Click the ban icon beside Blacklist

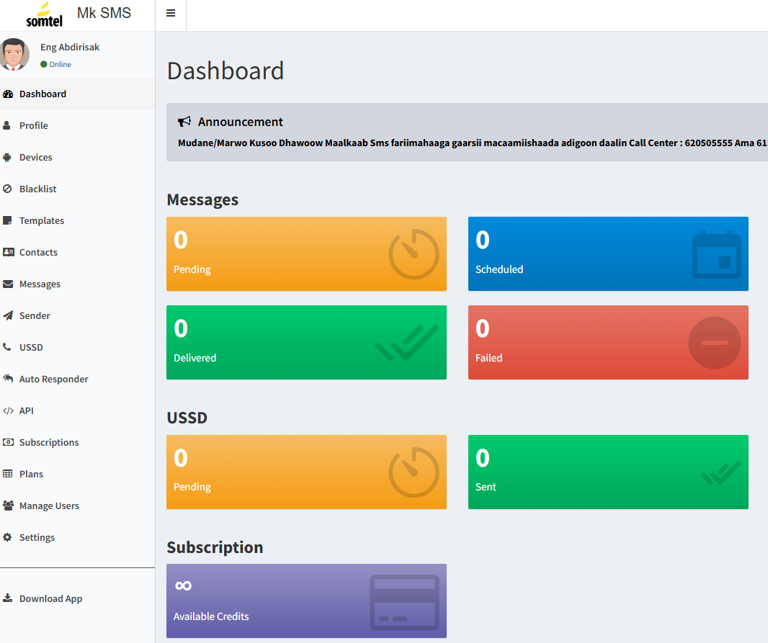(x=8, y=189)
